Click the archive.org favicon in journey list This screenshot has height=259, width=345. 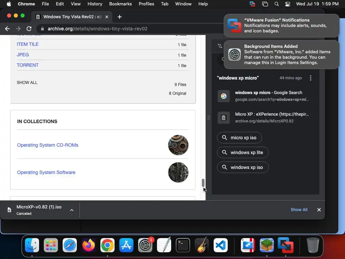point(224,118)
